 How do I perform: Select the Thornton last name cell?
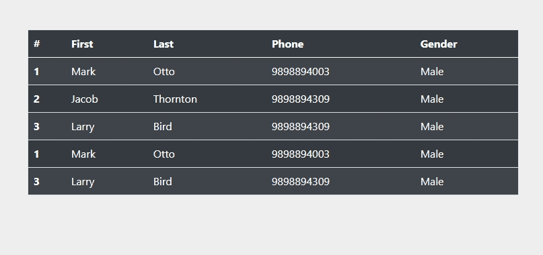tap(175, 99)
